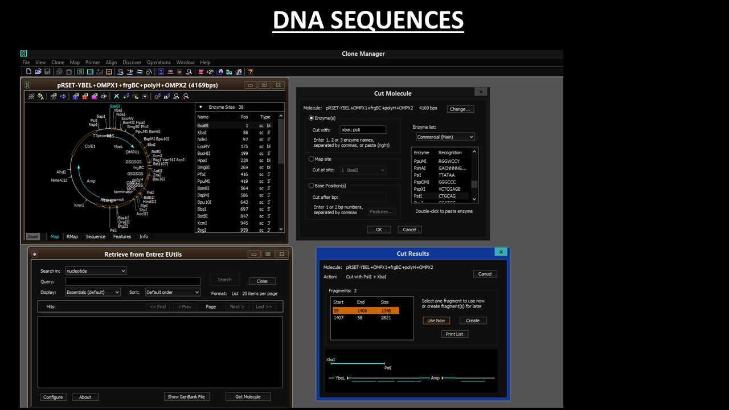The image size is (729, 410).
Task: Click the DNA helix molecule icon in toolbar
Action: point(80,72)
